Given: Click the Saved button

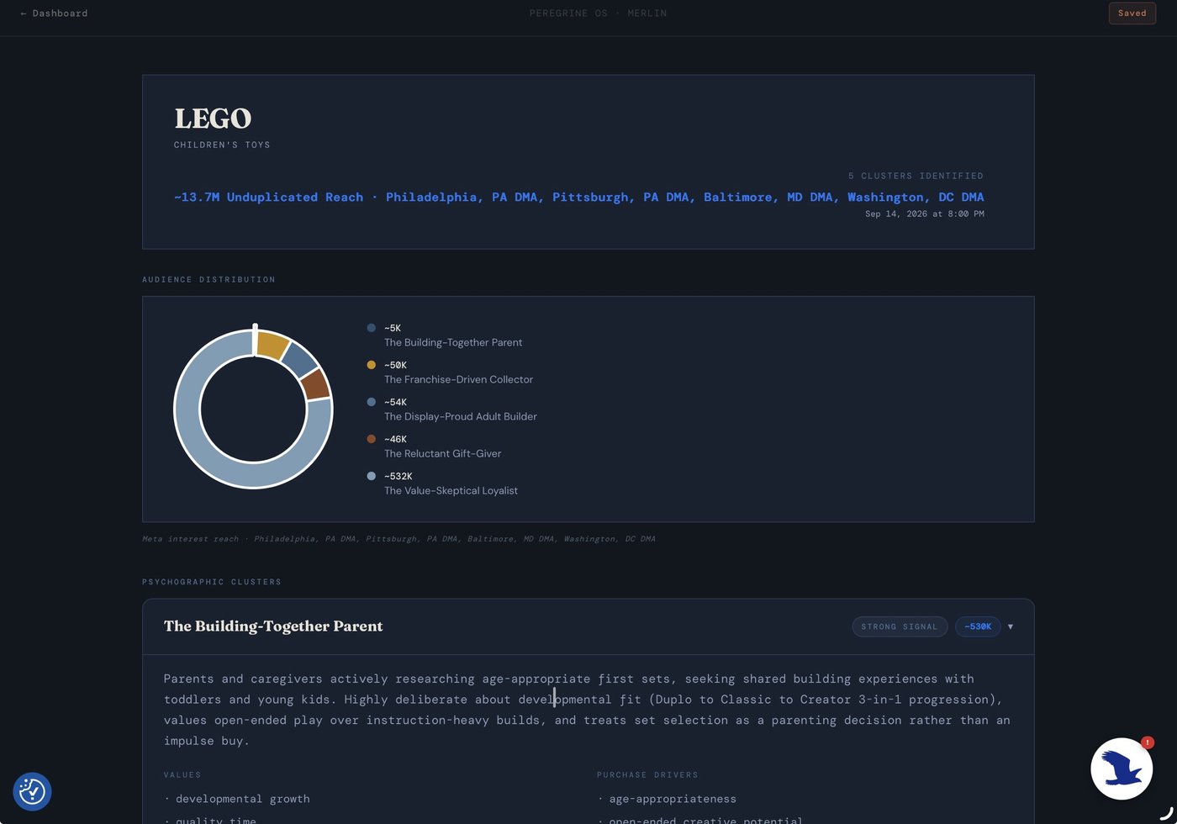Looking at the screenshot, I should 1132,13.
